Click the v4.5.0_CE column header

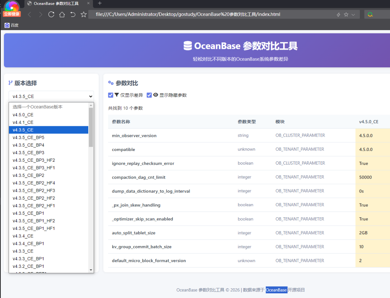click(368, 122)
